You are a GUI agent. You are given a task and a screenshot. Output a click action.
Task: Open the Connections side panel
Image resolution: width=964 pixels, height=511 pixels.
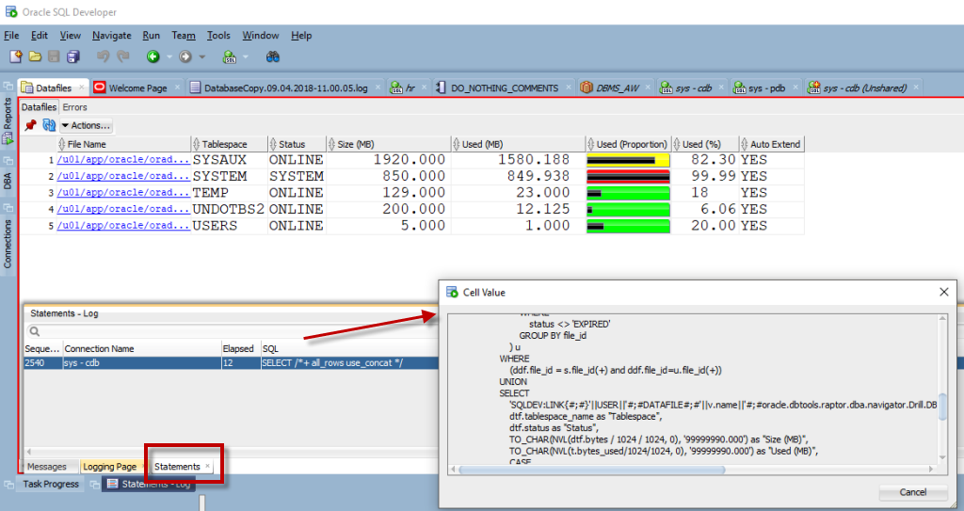tap(8, 244)
